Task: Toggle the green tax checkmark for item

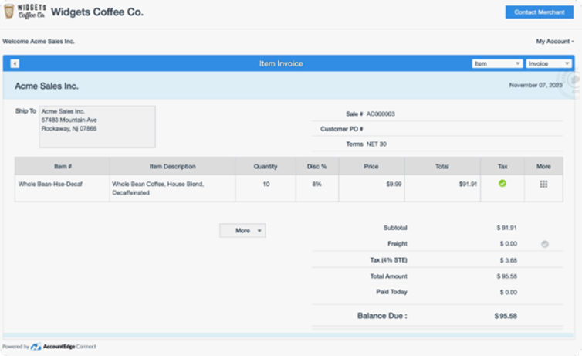Action: (502, 184)
